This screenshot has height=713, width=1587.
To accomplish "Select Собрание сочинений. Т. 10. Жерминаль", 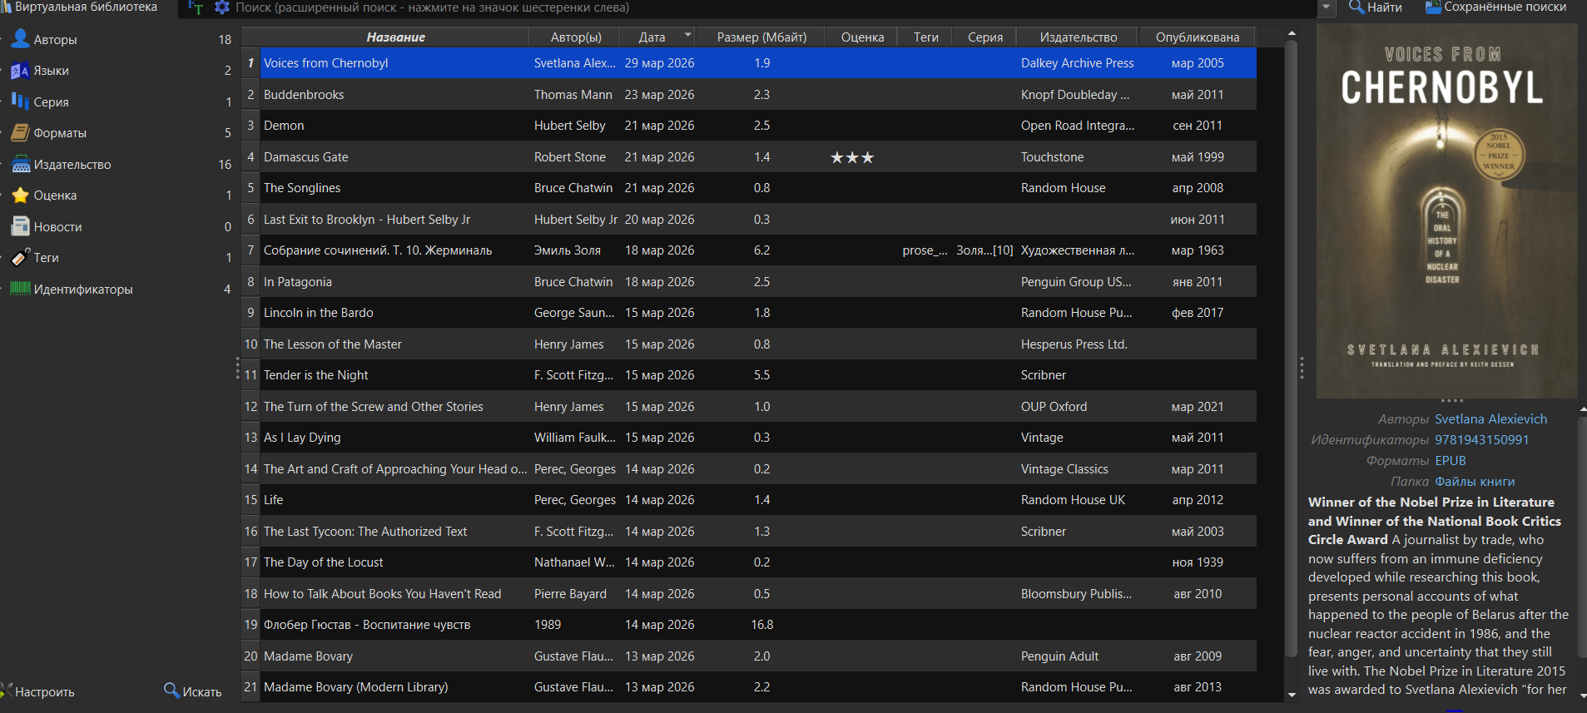I will pyautogui.click(x=378, y=250).
